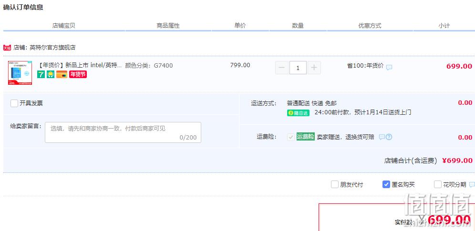This screenshot has height=231, width=475.
Task: Click the 数量 column header
Action: (298, 26)
